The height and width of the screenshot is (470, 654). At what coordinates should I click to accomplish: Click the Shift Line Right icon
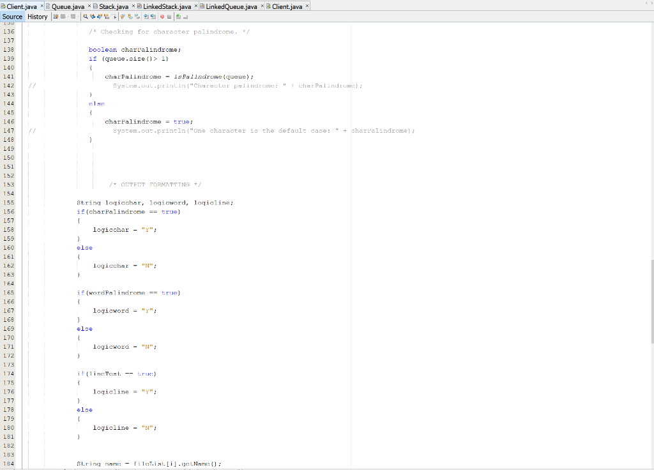point(153,17)
